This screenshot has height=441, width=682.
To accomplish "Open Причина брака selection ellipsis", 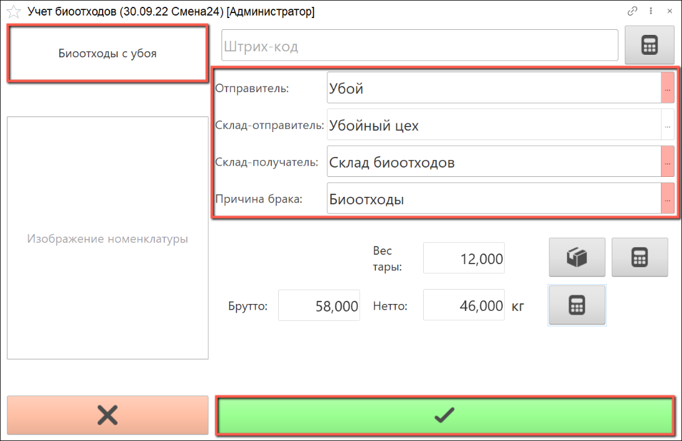I will 667,199.
